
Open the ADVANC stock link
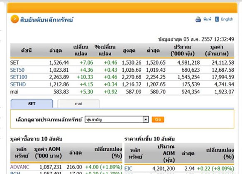coord(20,167)
